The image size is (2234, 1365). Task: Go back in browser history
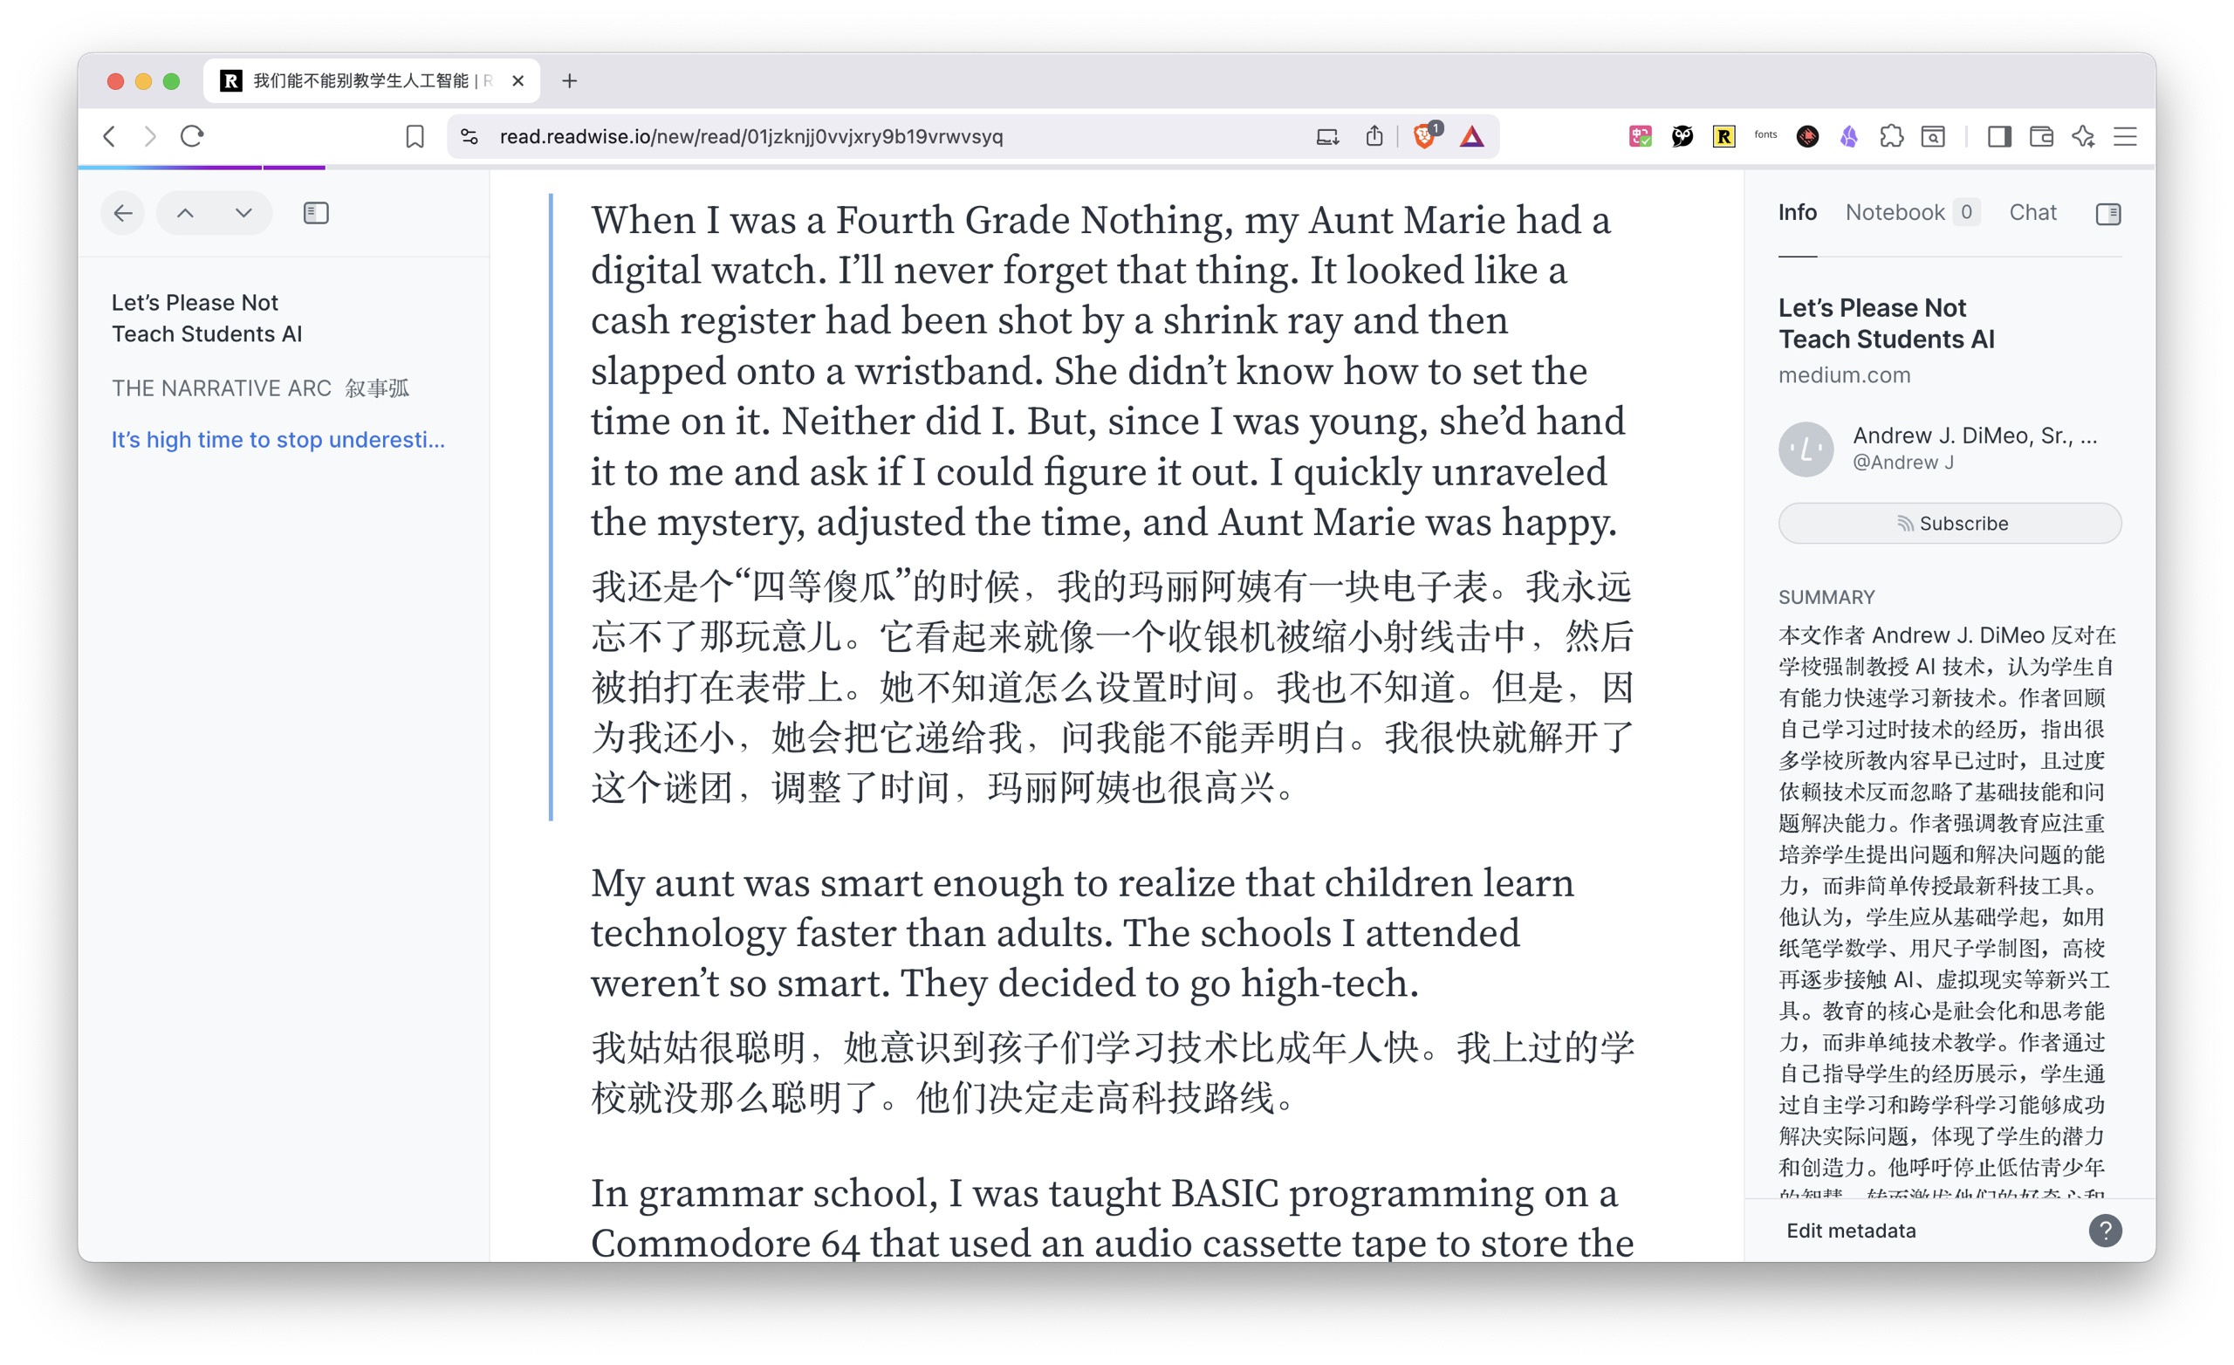tap(110, 136)
